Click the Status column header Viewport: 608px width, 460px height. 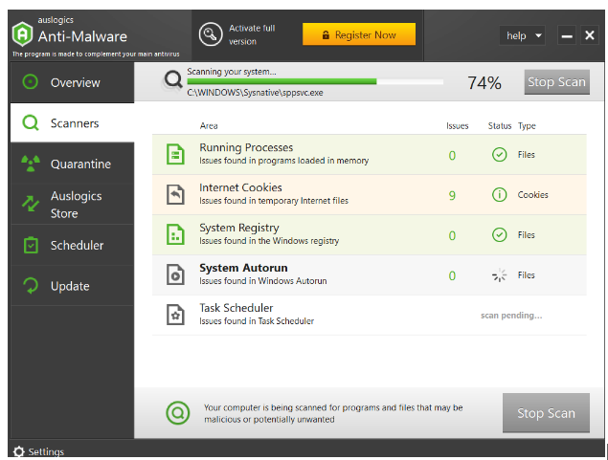click(x=500, y=125)
